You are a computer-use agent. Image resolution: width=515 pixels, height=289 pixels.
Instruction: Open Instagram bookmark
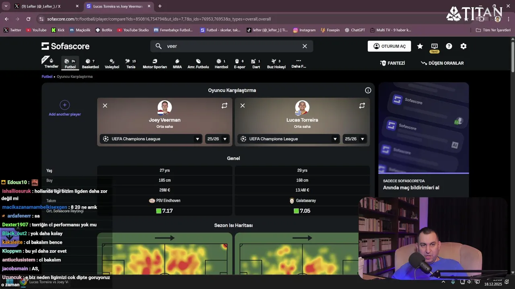tap(304, 30)
